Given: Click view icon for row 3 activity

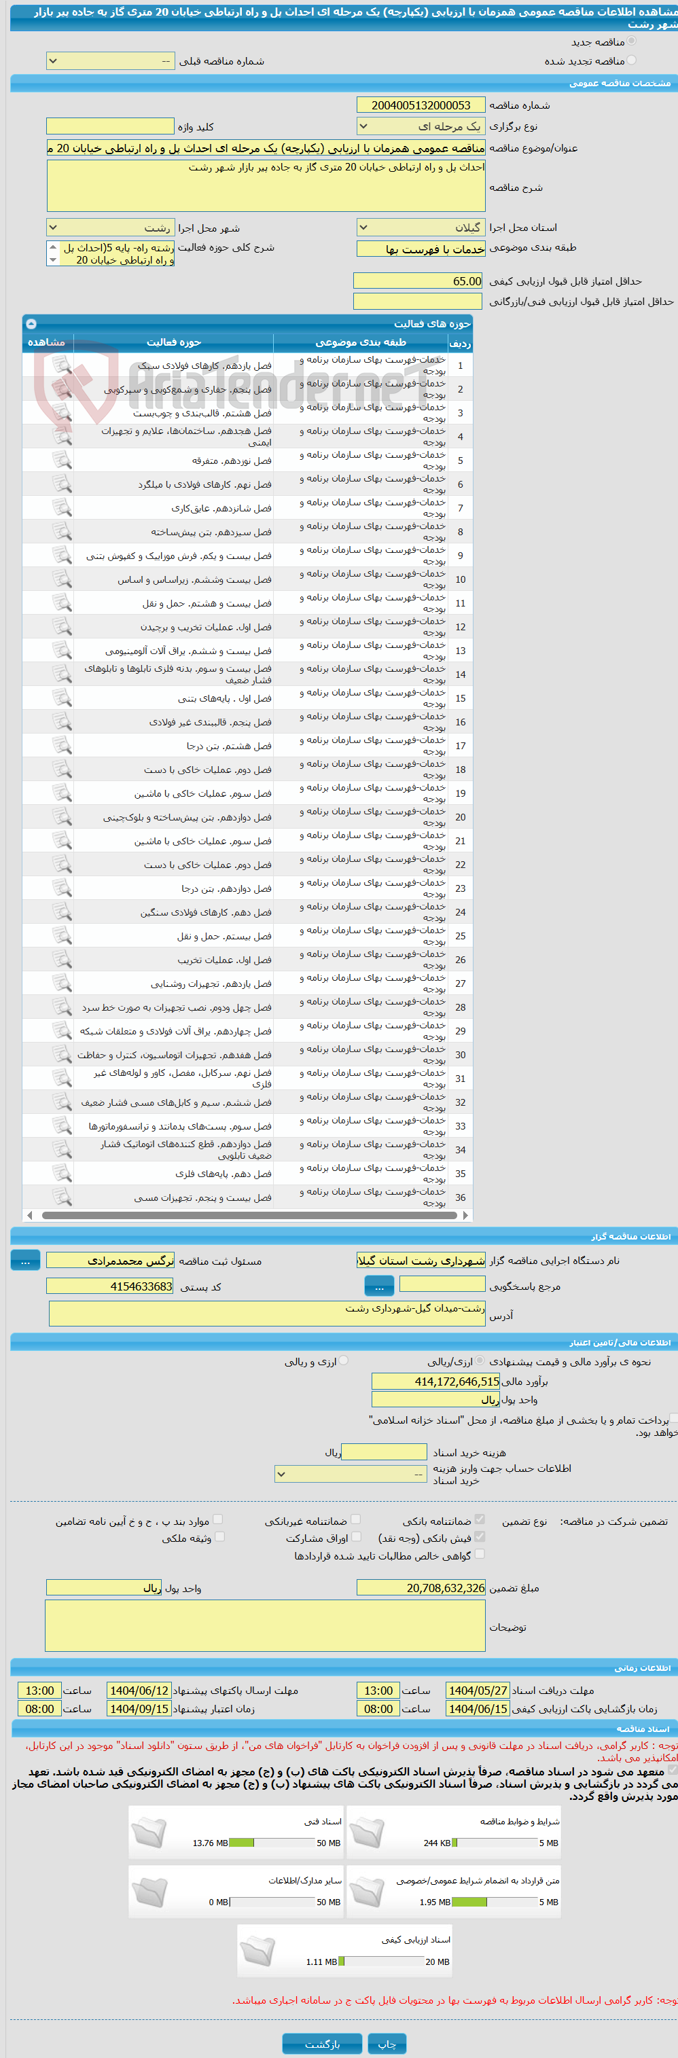Looking at the screenshot, I should pyautogui.click(x=62, y=413).
